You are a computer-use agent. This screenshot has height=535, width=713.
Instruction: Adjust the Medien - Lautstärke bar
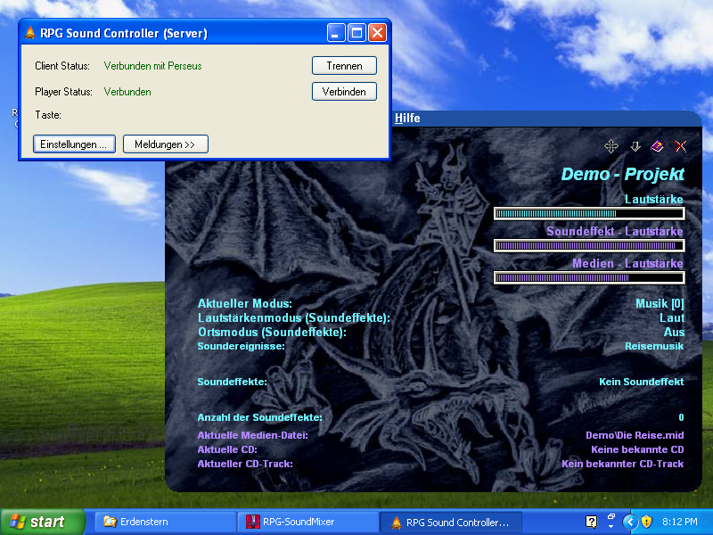tap(589, 277)
